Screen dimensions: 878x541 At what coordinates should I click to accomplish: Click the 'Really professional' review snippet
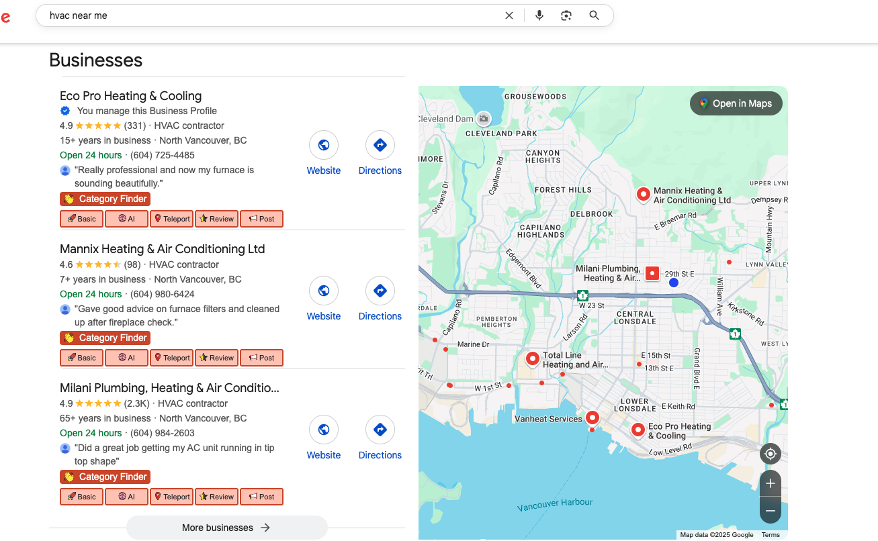pyautogui.click(x=164, y=177)
